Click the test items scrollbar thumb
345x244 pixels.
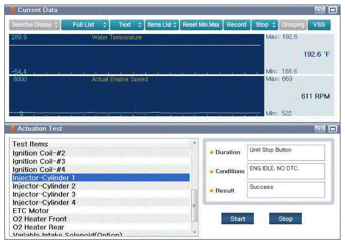pyautogui.click(x=194, y=206)
